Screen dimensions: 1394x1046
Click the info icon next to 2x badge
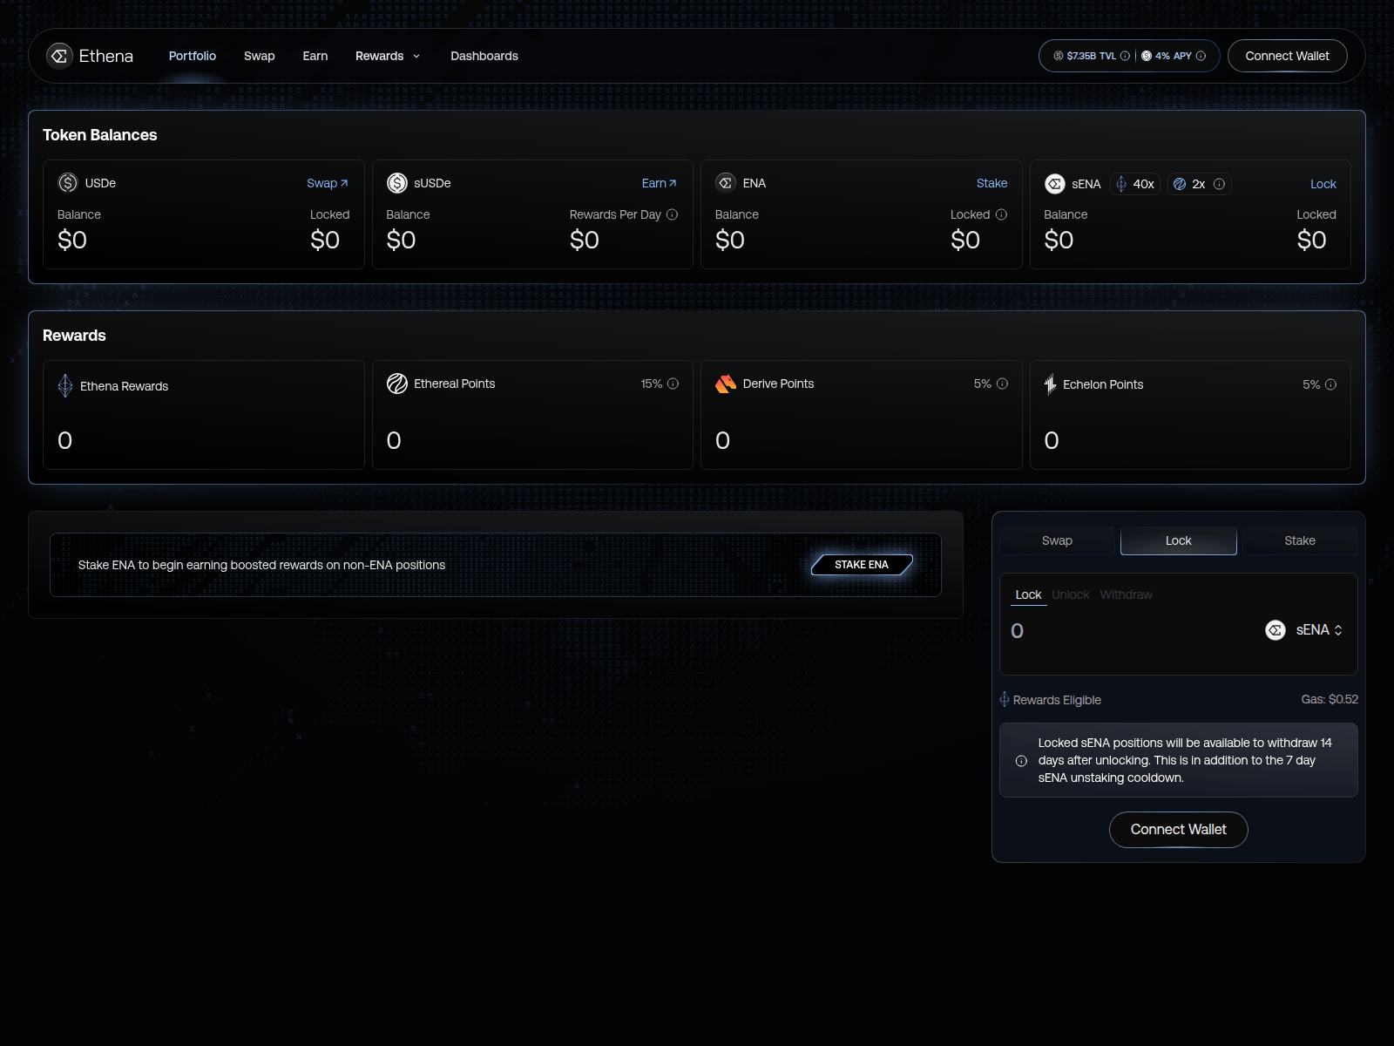pos(1220,184)
